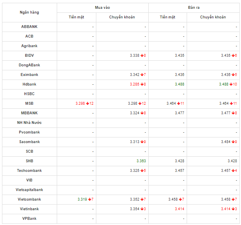Click down arrow beside Eximbank 3.342 rate
This screenshot has height=225, width=241.
[x=141, y=75]
